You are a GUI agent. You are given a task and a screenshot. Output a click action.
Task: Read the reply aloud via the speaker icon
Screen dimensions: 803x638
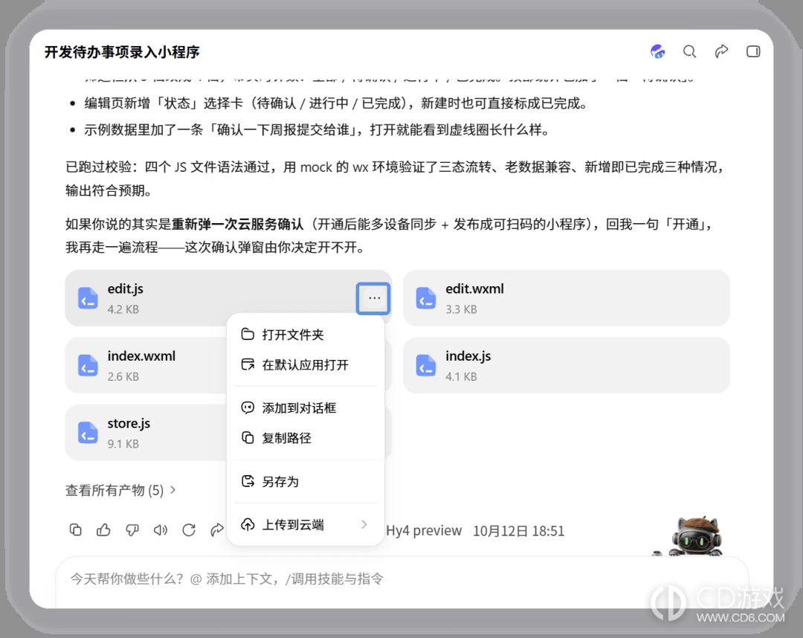click(161, 530)
